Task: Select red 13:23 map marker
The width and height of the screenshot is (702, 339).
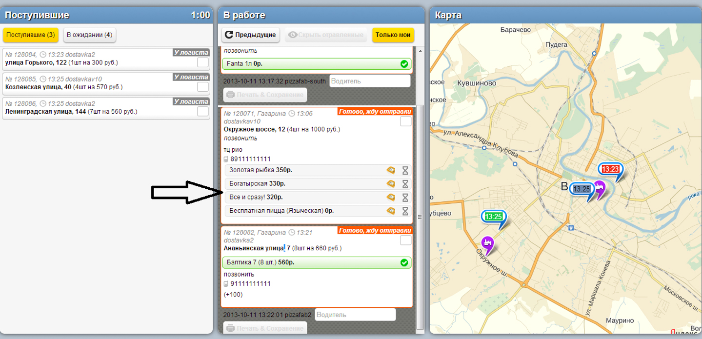Action: coord(610,169)
